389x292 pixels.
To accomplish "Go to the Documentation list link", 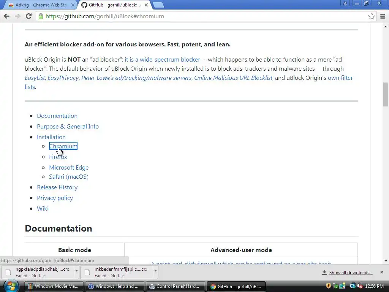I will pyautogui.click(x=57, y=116).
